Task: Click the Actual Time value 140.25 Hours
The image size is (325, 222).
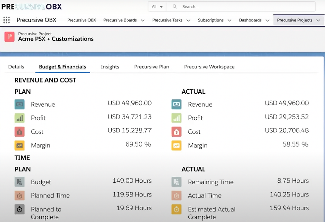Action: tap(289, 194)
